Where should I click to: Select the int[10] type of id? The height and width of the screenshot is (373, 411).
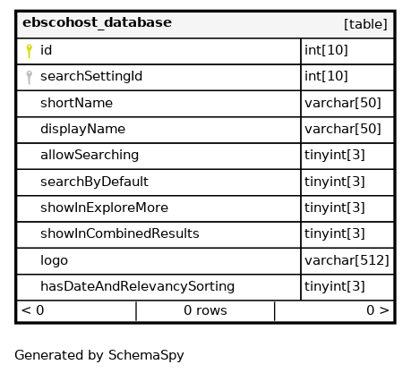(x=326, y=50)
